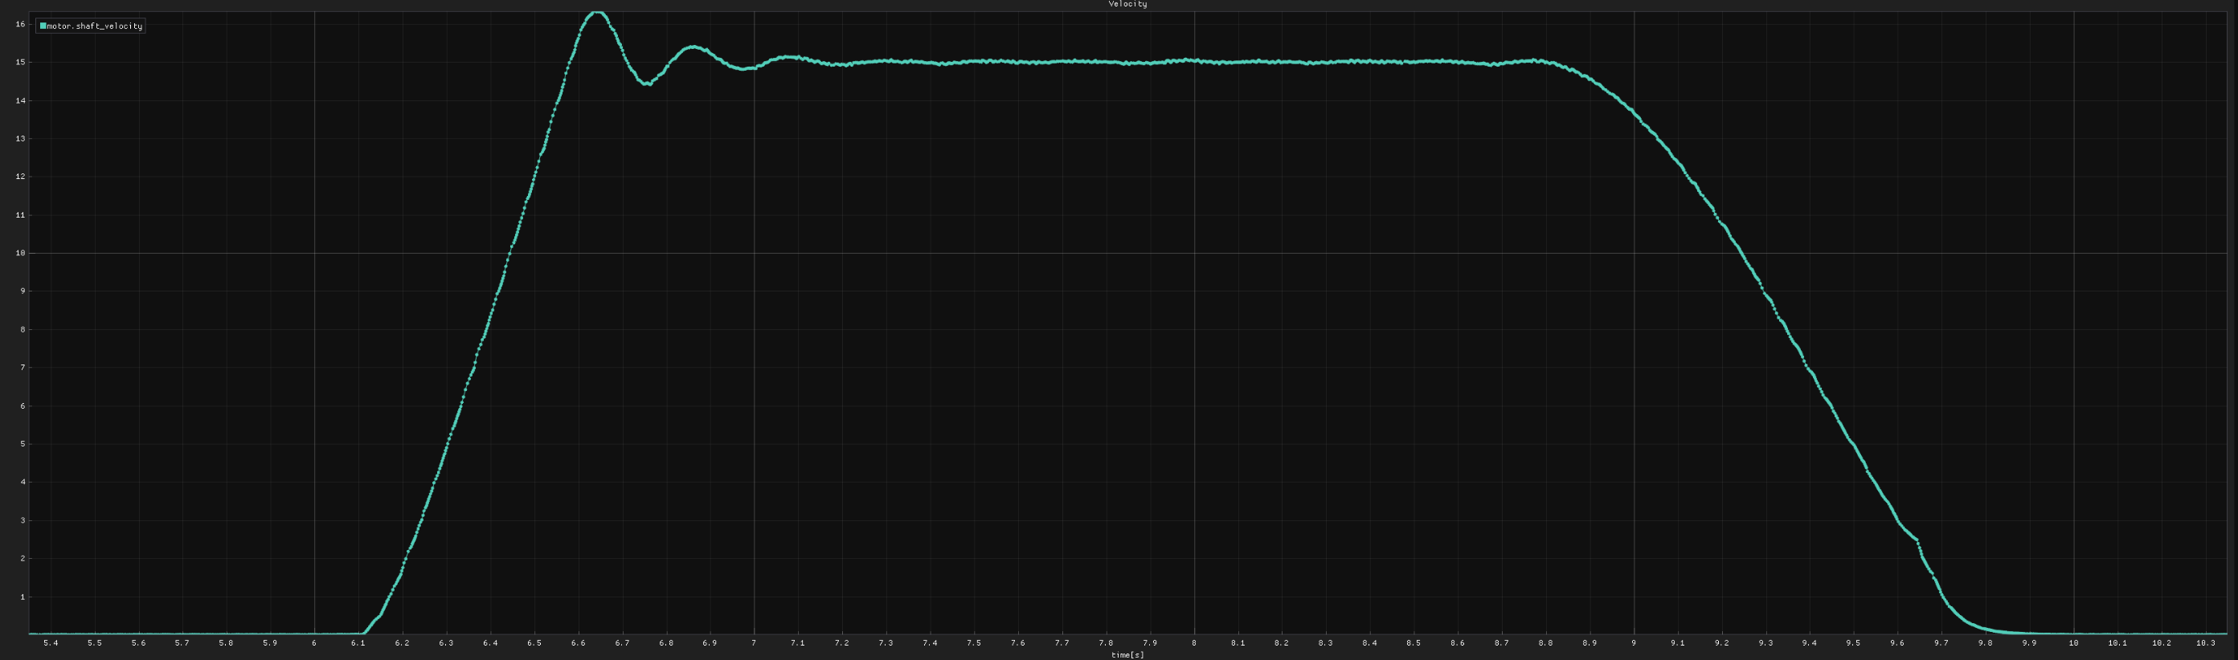Click the 1 tick label on the y-axis
The height and width of the screenshot is (660, 2238).
(20, 597)
